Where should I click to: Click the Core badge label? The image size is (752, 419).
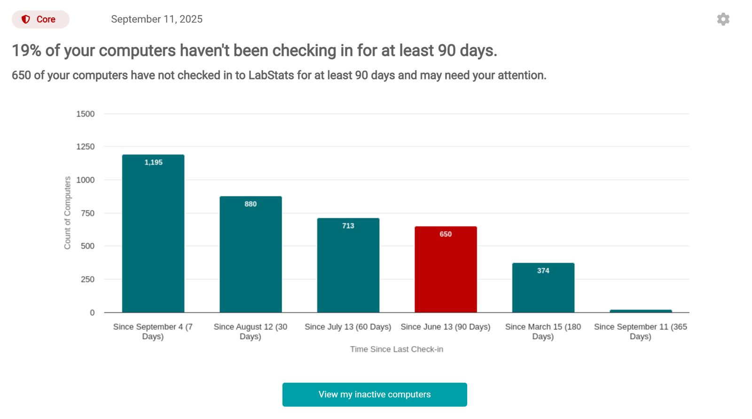click(46, 19)
